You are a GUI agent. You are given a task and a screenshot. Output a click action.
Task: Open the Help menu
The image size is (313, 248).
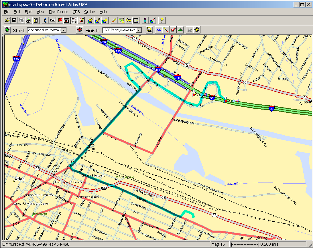coord(103,12)
